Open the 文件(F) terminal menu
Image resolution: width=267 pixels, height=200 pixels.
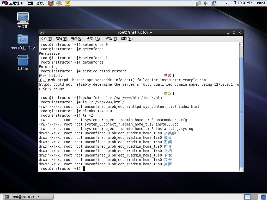click(46, 39)
